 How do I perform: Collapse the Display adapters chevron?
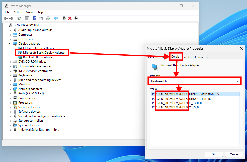coord(10,44)
